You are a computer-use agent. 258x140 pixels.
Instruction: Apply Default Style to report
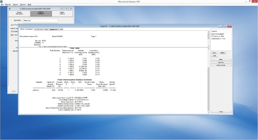point(221,65)
